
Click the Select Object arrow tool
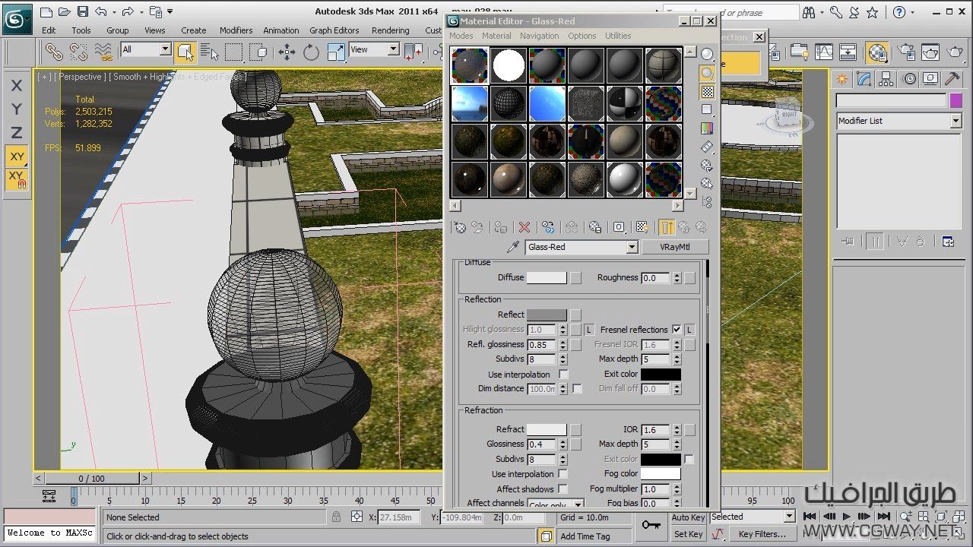click(x=185, y=52)
